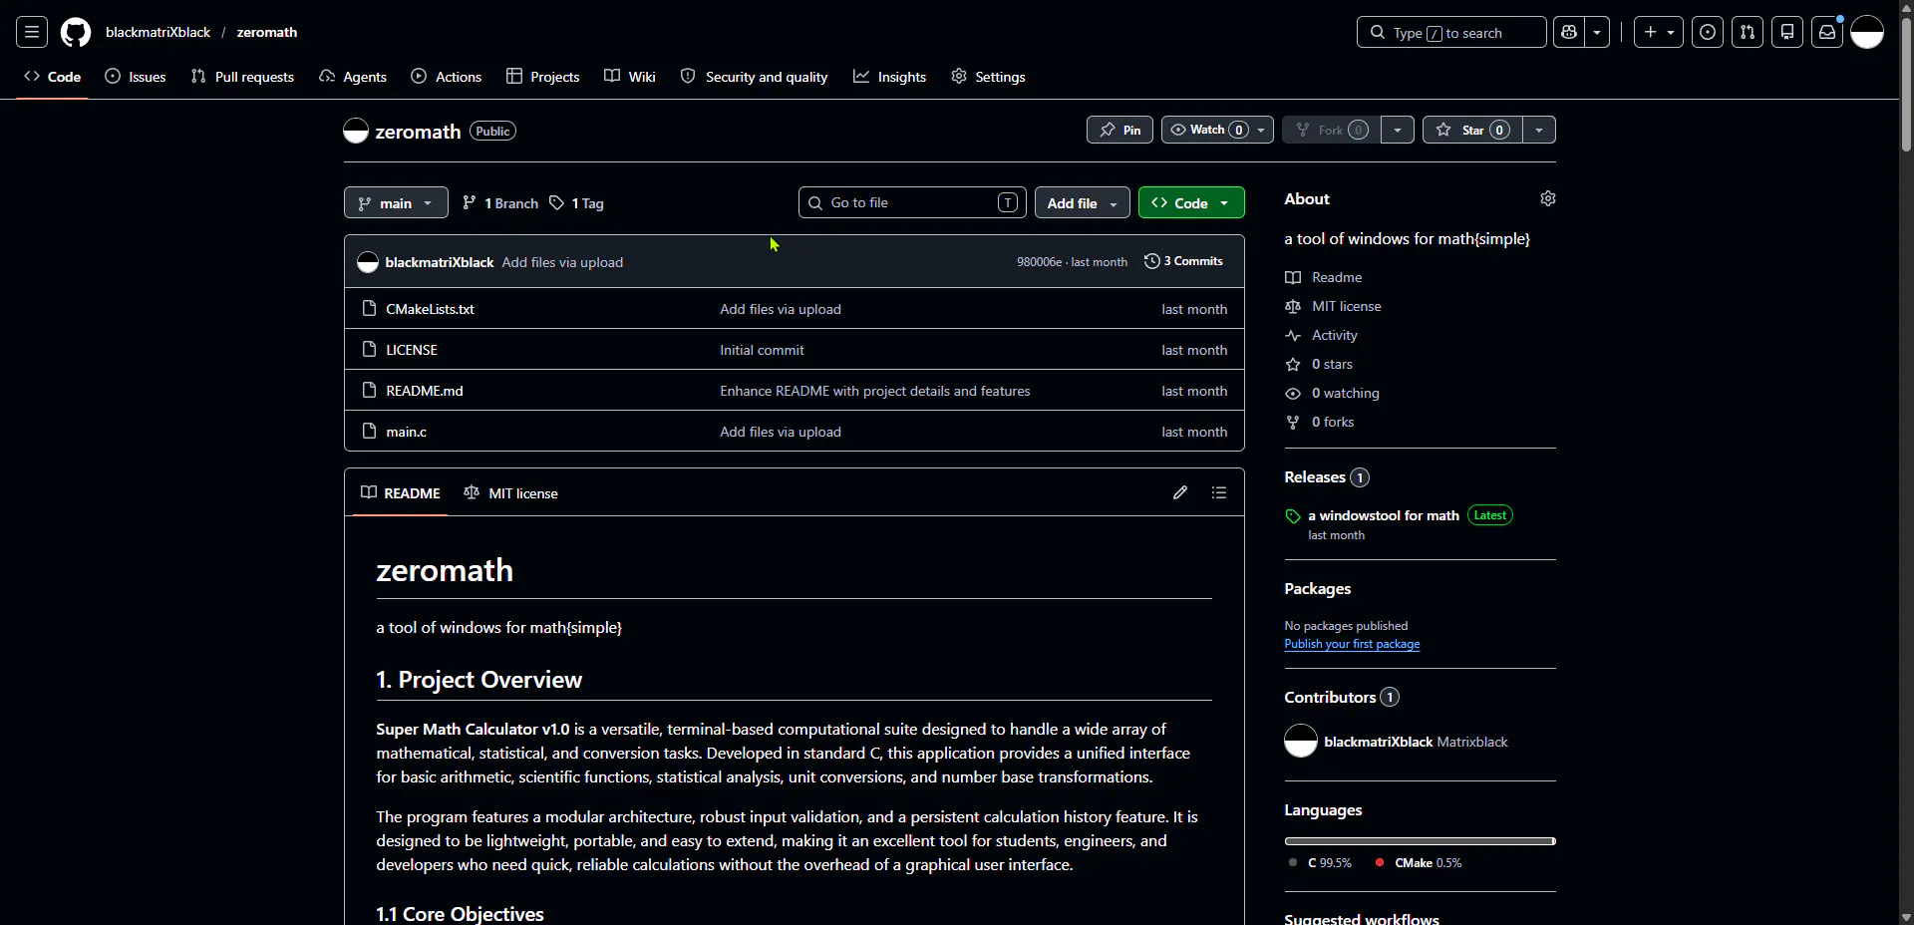The width and height of the screenshot is (1914, 925).
Task: Expand the Star lists dropdown arrow
Action: (1539, 130)
